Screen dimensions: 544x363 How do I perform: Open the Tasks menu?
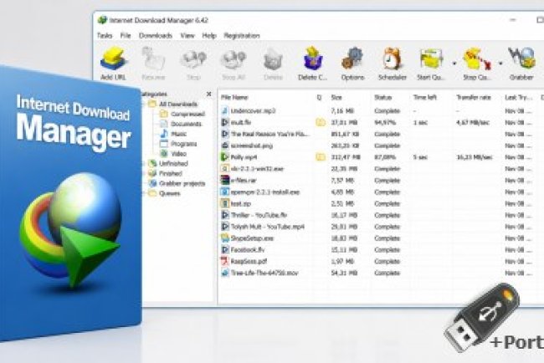point(105,36)
